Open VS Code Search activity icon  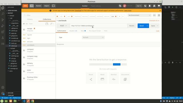point(3,14)
